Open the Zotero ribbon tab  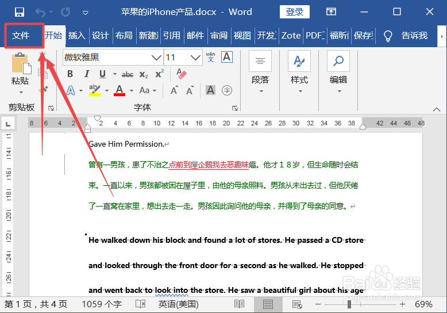[x=291, y=36]
